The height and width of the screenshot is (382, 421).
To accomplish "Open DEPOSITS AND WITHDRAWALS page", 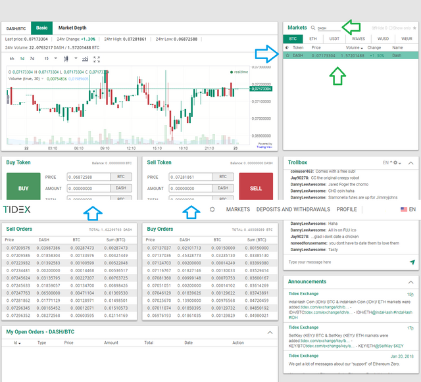I will (x=293, y=209).
